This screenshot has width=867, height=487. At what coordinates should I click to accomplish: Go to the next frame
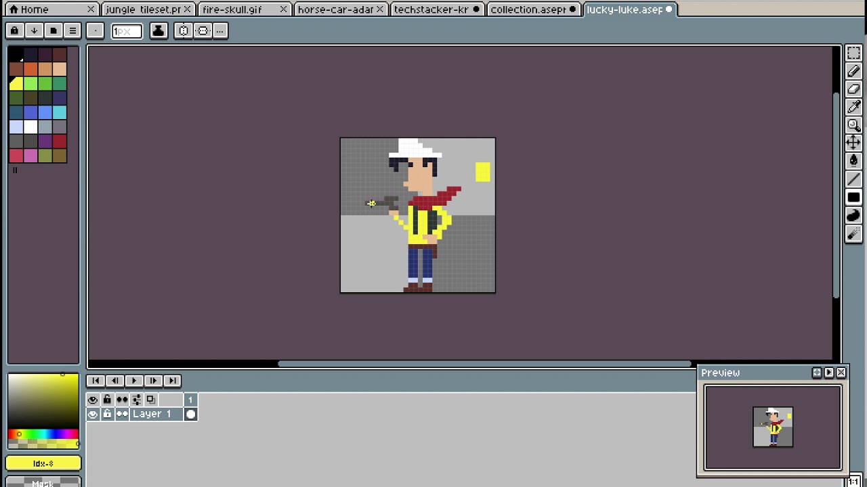click(x=153, y=381)
